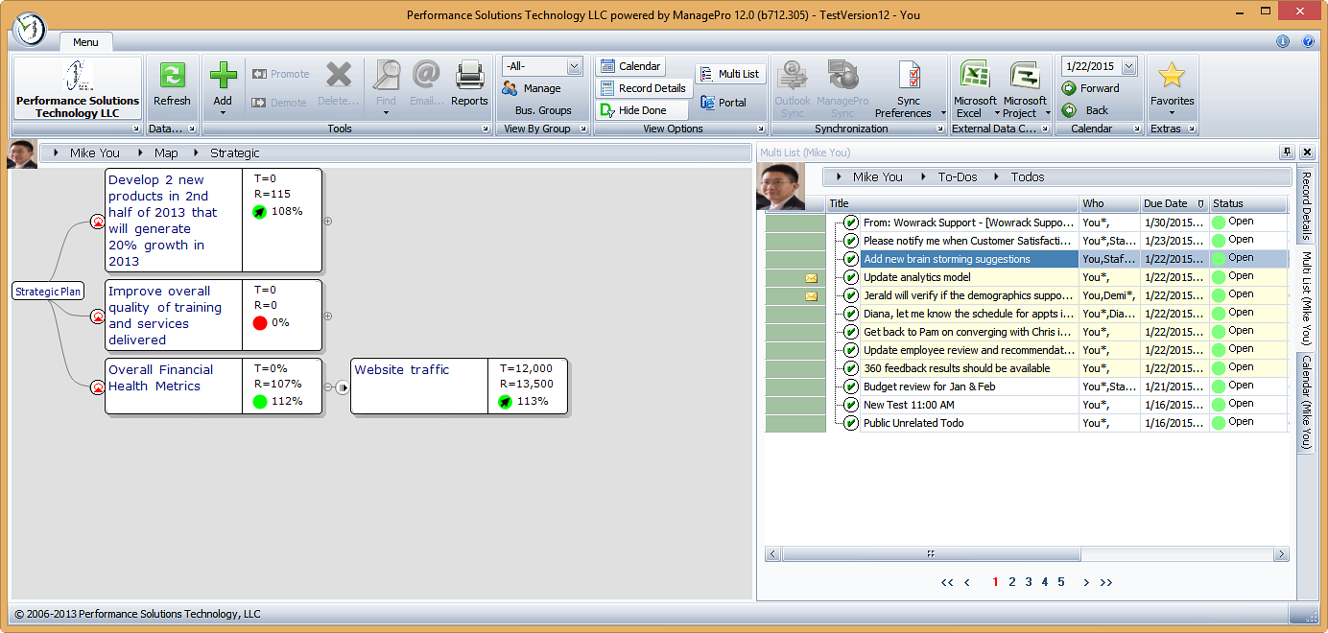Jump to last page with >> link
1328x633 pixels.
point(1106,582)
